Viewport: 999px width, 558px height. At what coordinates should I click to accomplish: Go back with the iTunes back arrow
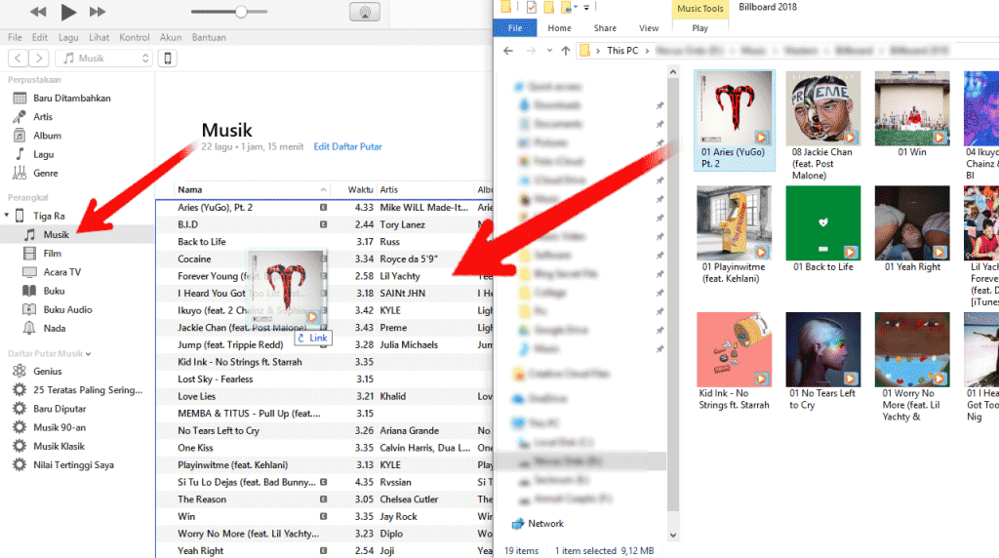click(18, 58)
